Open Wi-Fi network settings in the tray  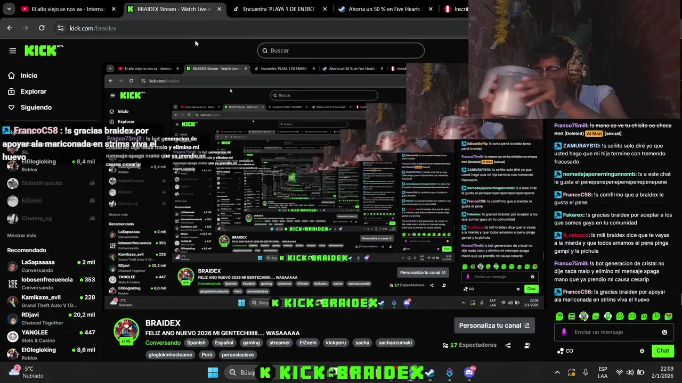[x=619, y=372]
